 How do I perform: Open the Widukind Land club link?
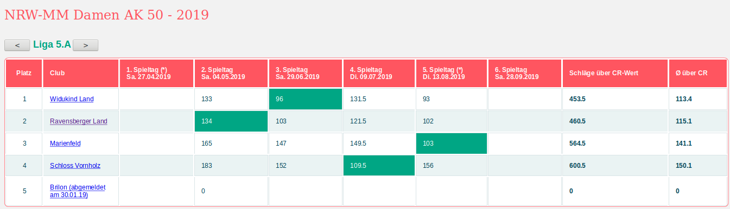point(72,99)
